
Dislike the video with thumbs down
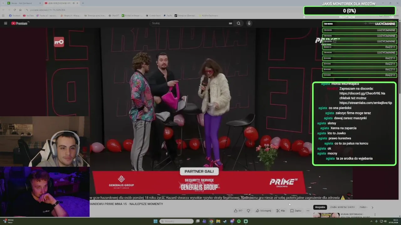pos(248,211)
